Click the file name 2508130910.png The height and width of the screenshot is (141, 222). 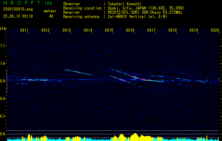click(x=18, y=10)
